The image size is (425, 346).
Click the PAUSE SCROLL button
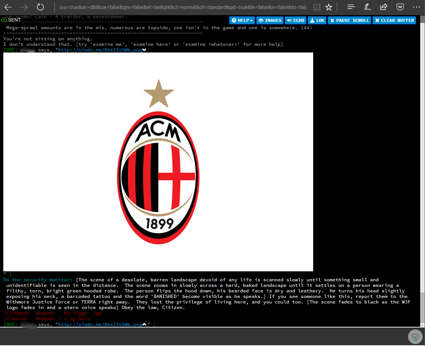(x=349, y=20)
